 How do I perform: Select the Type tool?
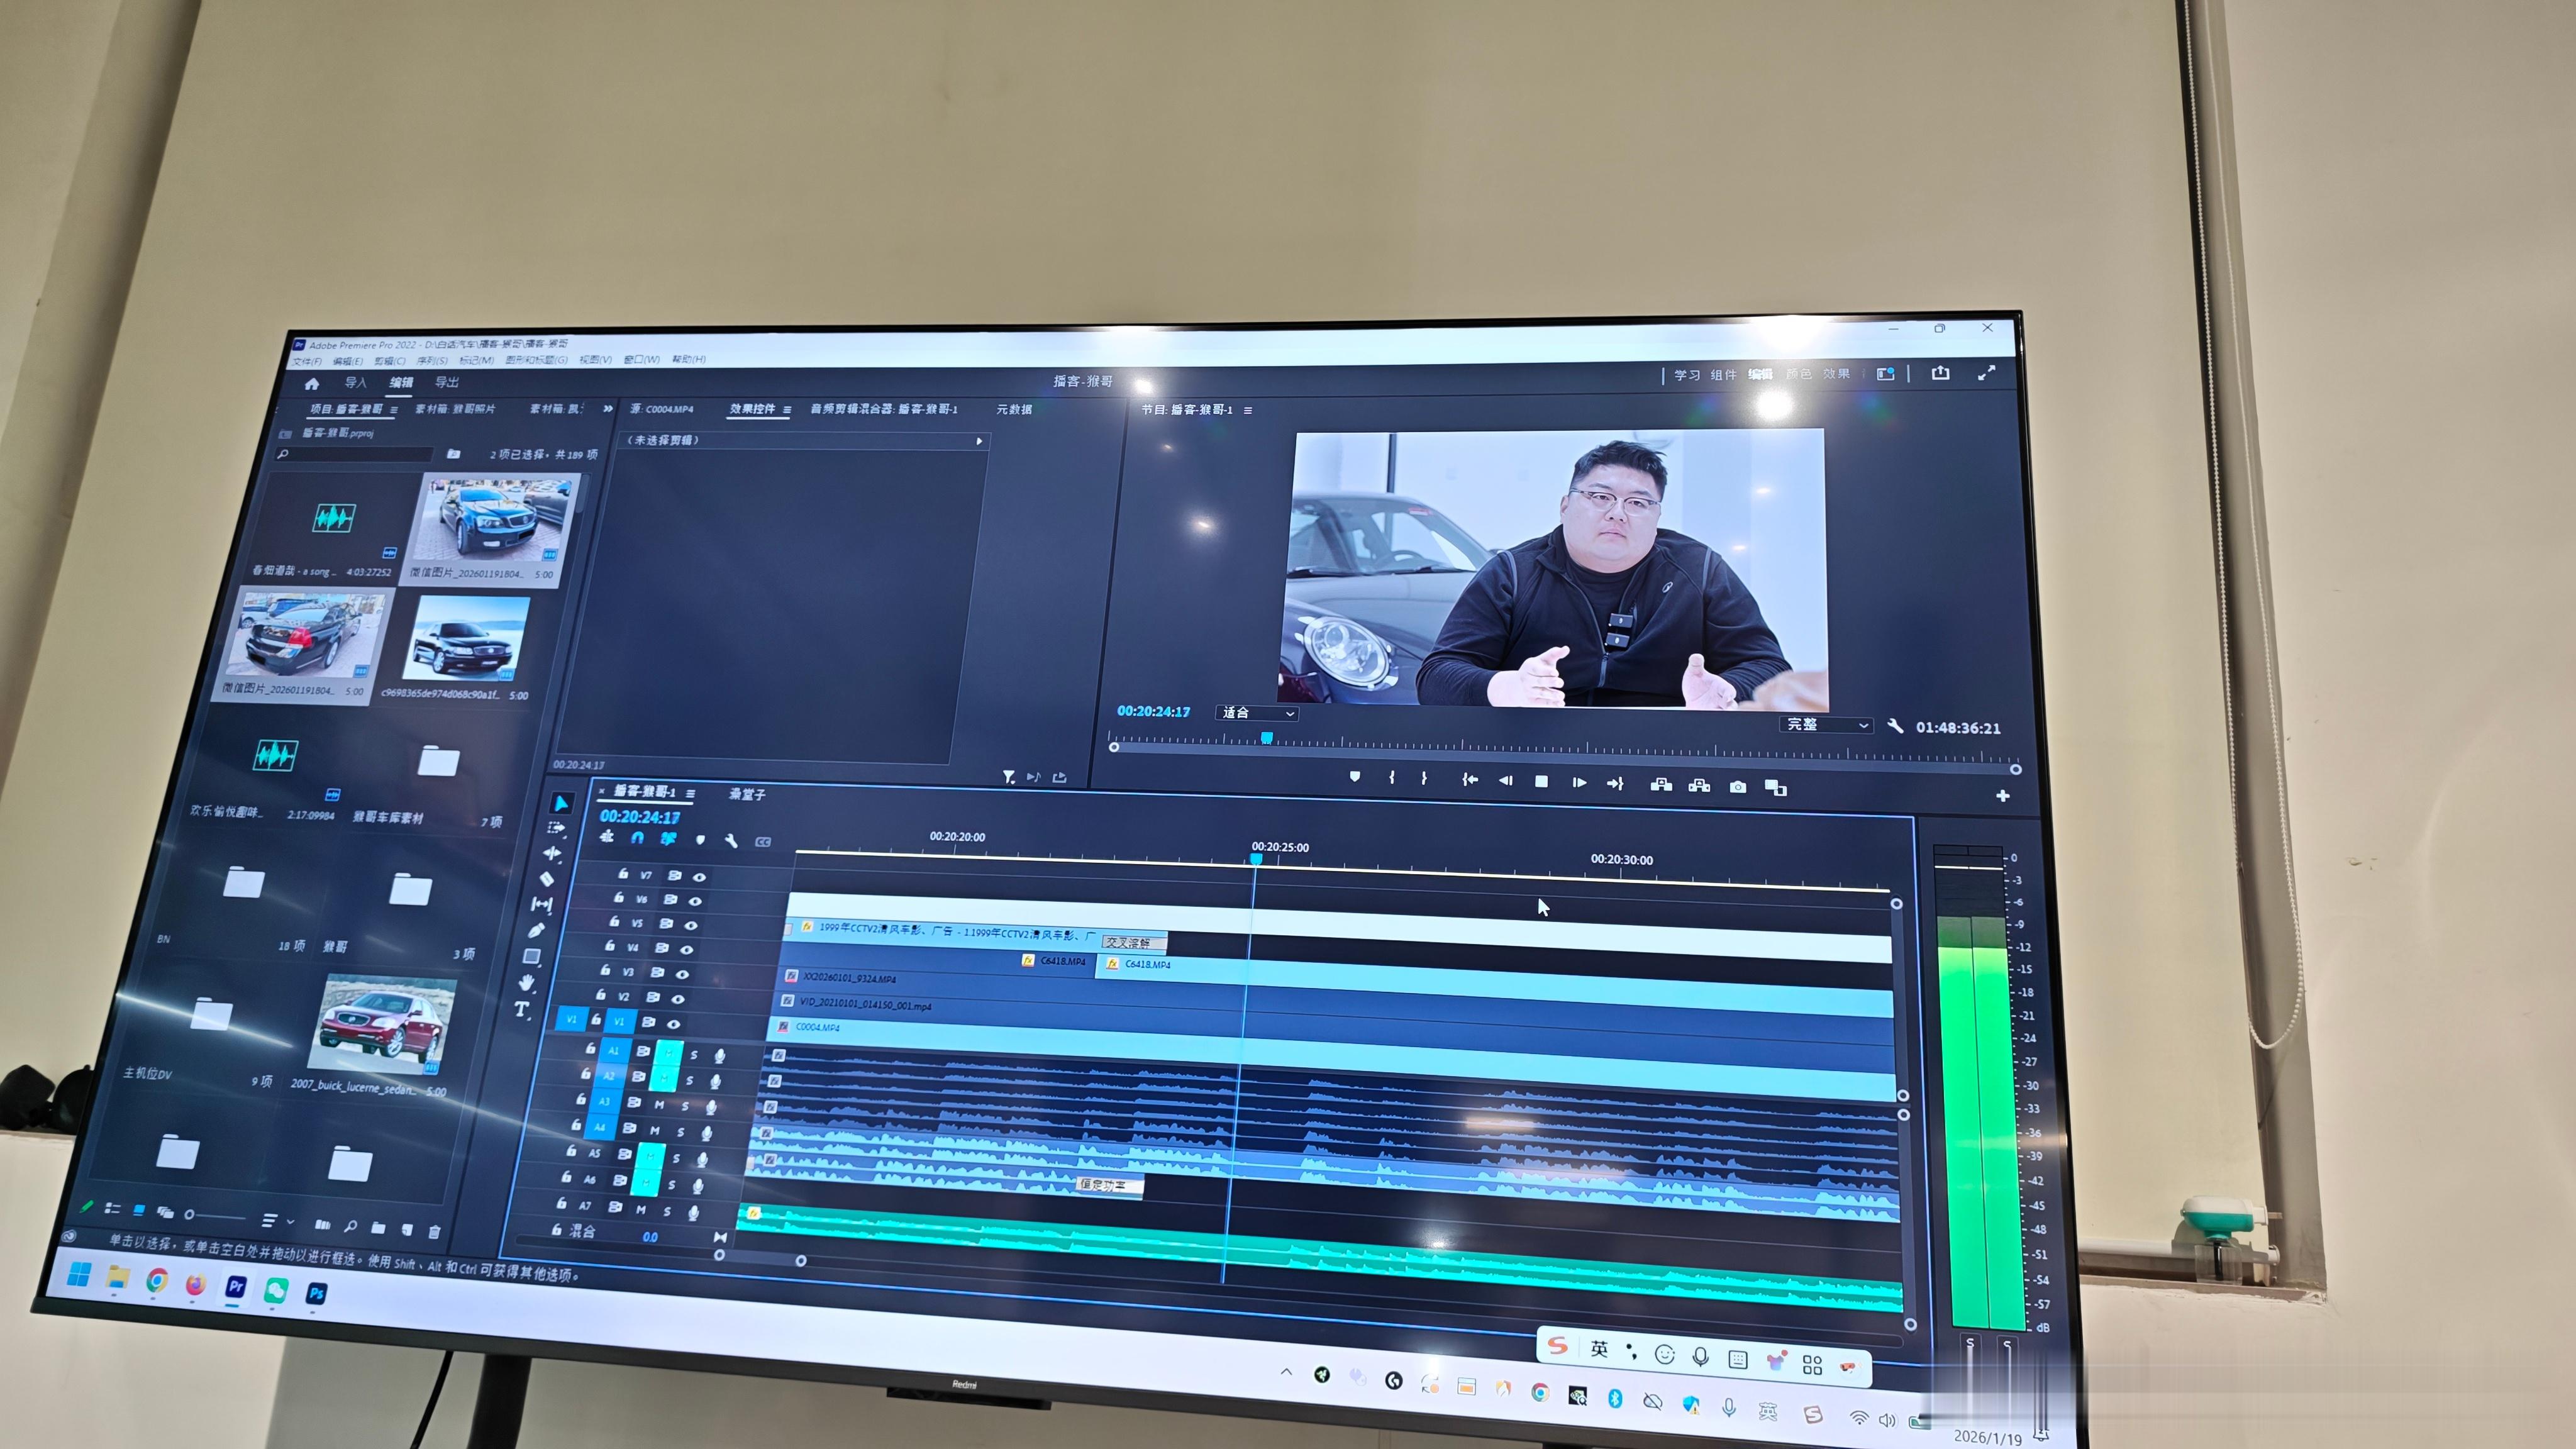[x=521, y=1009]
